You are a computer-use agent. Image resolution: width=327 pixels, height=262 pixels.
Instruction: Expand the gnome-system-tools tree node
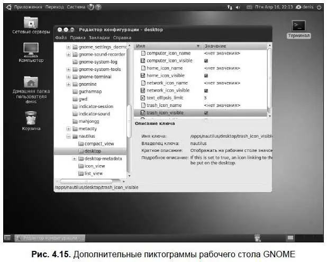(68, 69)
